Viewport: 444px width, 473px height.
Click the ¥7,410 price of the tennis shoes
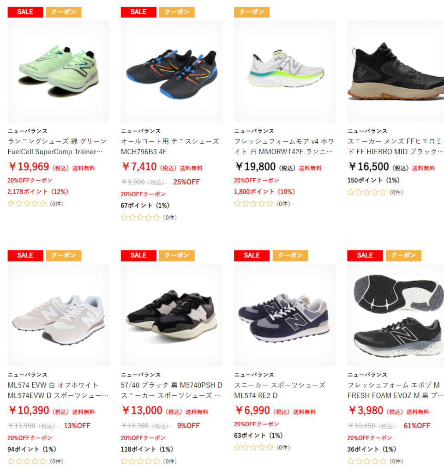pyautogui.click(x=139, y=167)
